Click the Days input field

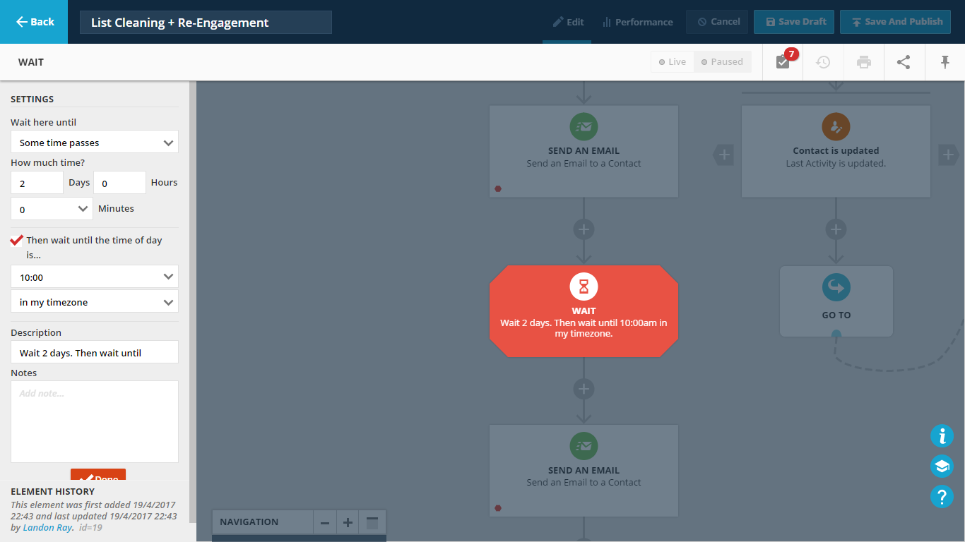37,183
